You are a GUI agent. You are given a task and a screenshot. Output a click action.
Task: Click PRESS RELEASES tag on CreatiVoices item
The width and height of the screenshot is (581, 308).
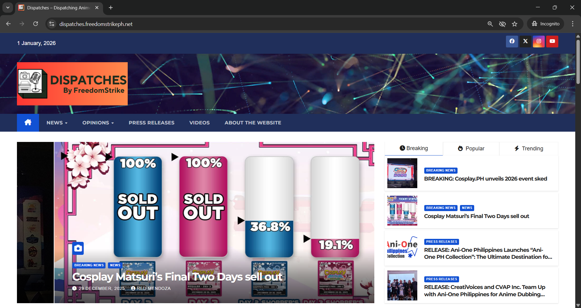(x=441, y=279)
